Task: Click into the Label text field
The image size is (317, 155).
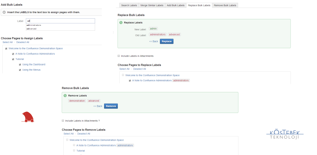Action: (60, 21)
